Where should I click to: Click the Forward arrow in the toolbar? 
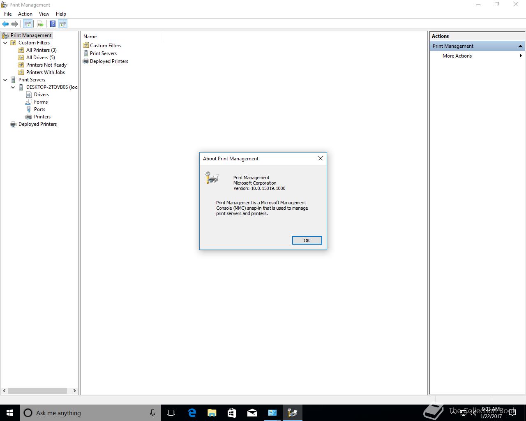coord(15,24)
